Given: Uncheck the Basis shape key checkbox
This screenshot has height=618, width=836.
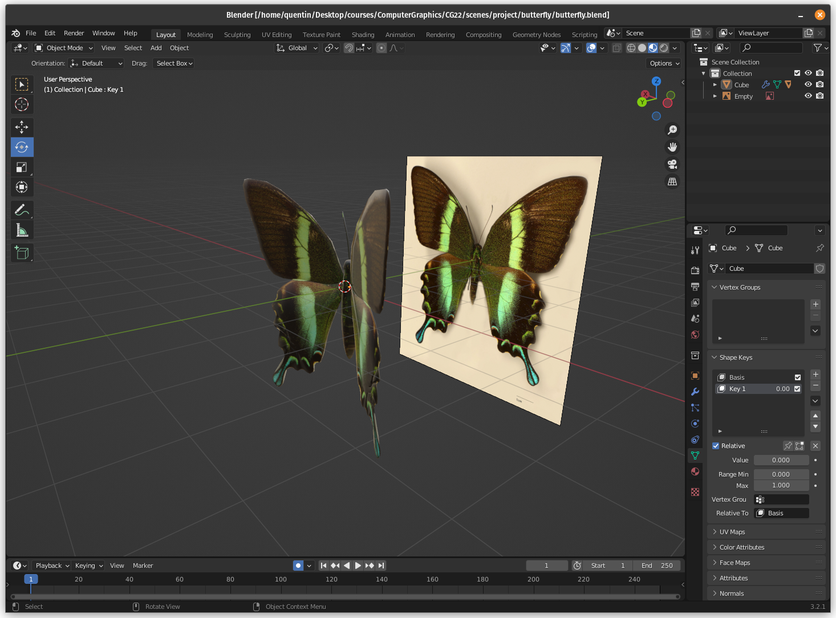Looking at the screenshot, I should click(797, 377).
